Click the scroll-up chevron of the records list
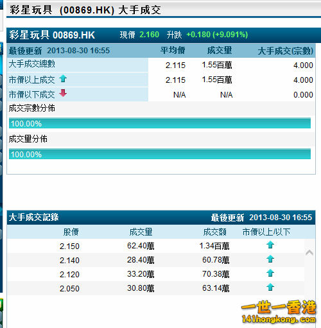Viewport: 321px width, 328px height. coord(309,253)
